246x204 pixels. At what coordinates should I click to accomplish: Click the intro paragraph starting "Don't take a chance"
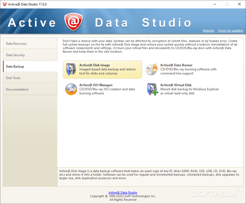[150, 46]
